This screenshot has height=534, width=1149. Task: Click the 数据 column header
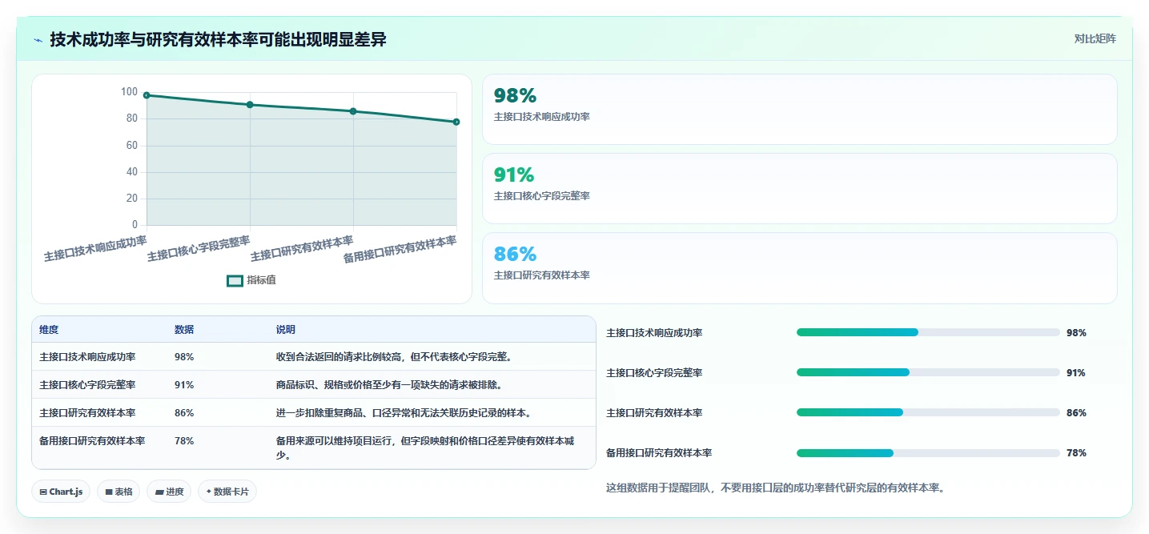coord(184,330)
